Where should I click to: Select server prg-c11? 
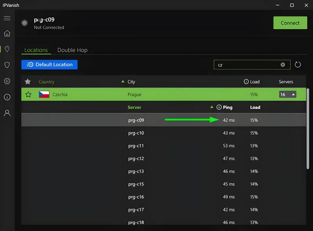(x=164, y=146)
